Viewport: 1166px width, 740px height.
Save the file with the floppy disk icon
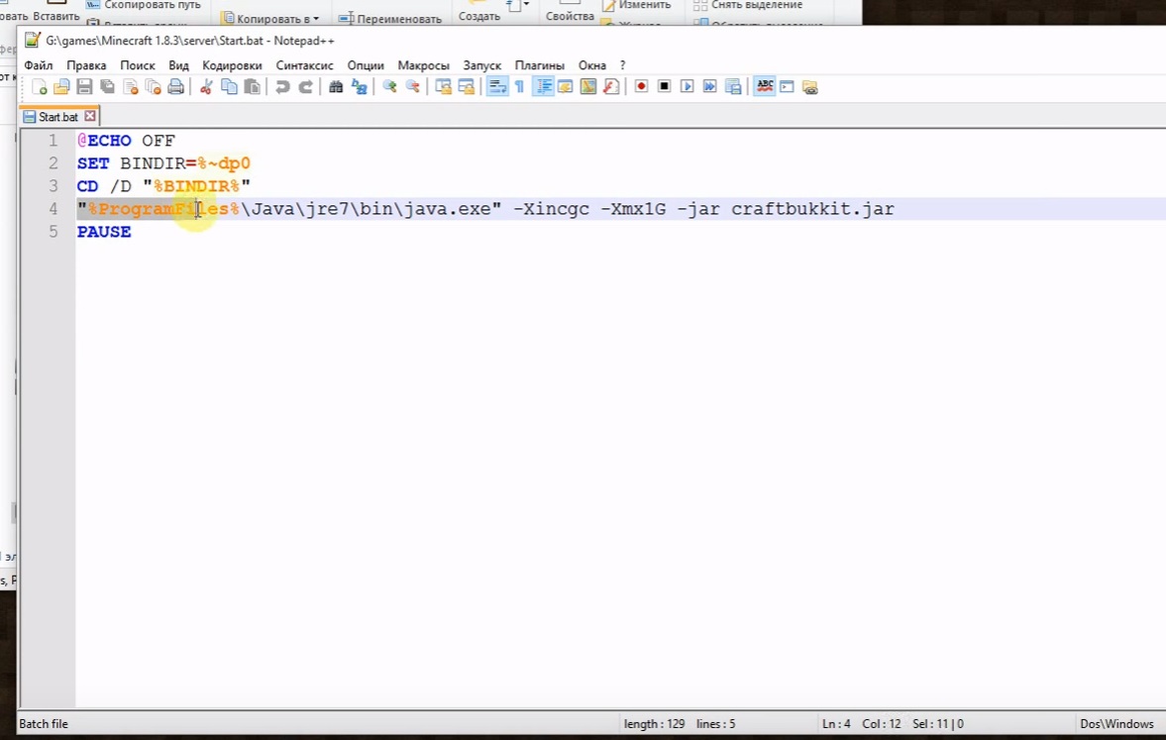pos(84,87)
